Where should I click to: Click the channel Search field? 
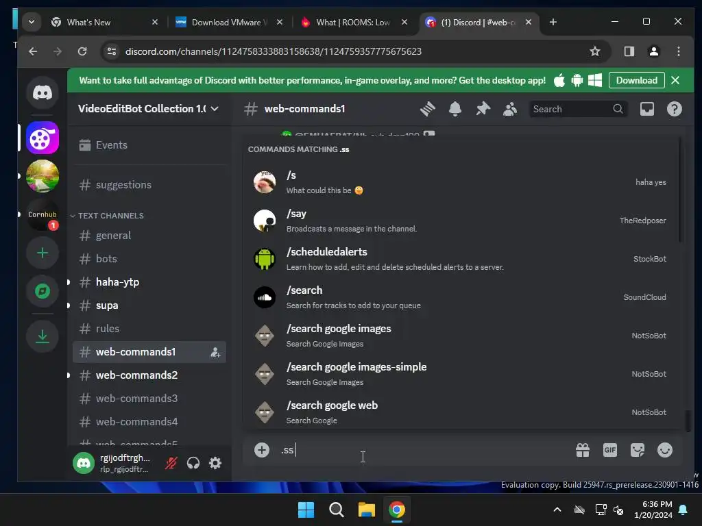click(x=577, y=109)
